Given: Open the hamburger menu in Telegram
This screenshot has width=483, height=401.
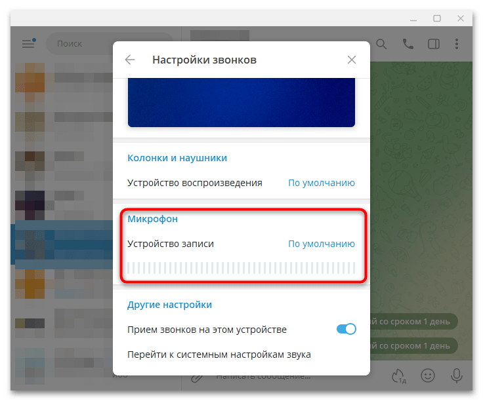Looking at the screenshot, I should pos(29,43).
